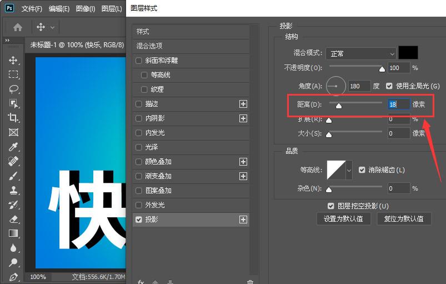This screenshot has width=446, height=284.
Task: Click the 100% zoom field in status bar
Action: [x=38, y=277]
